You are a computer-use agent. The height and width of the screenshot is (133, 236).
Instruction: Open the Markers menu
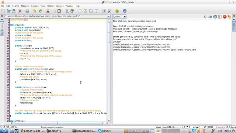tap(25, 6)
